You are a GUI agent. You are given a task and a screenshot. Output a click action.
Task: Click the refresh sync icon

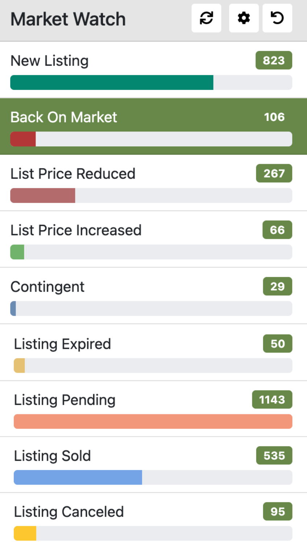206,18
